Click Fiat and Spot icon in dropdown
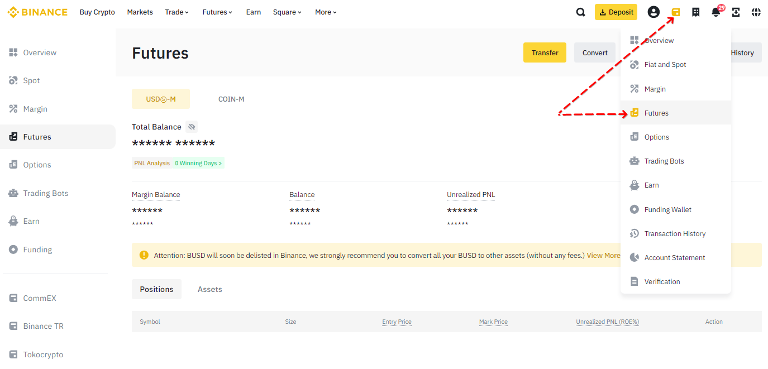Screen dimensions: 768x369 [x=634, y=65]
